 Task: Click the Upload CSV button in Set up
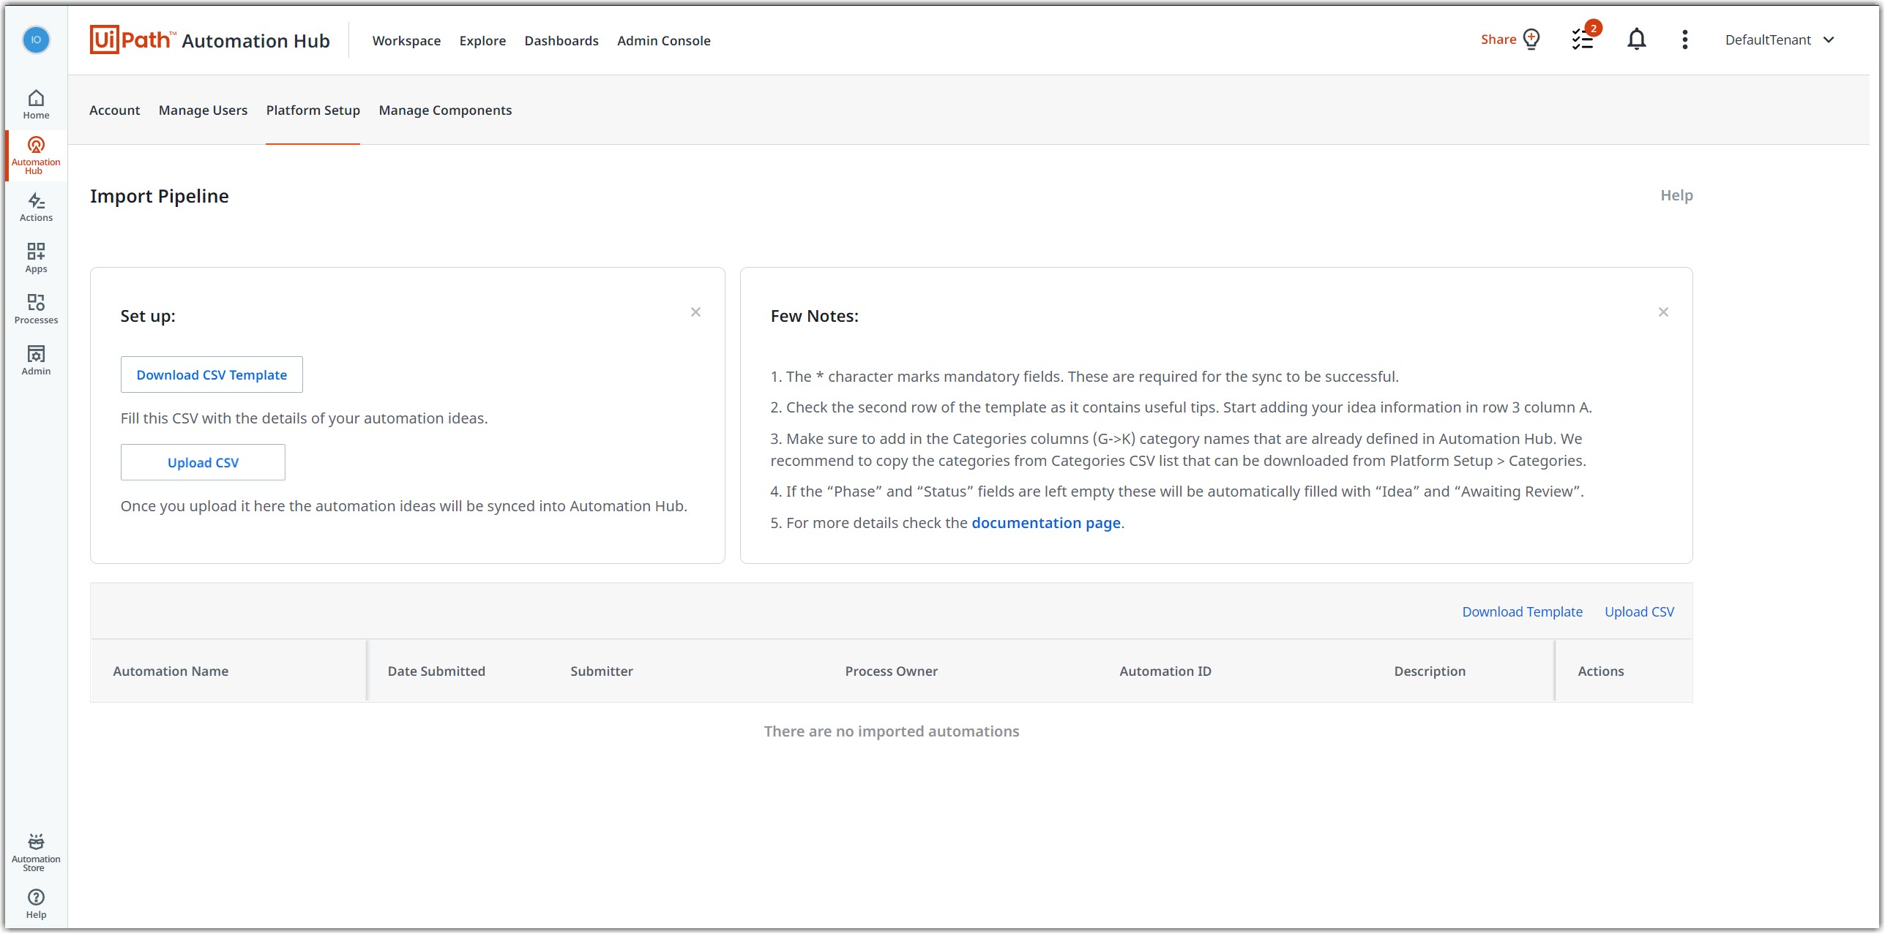203,462
